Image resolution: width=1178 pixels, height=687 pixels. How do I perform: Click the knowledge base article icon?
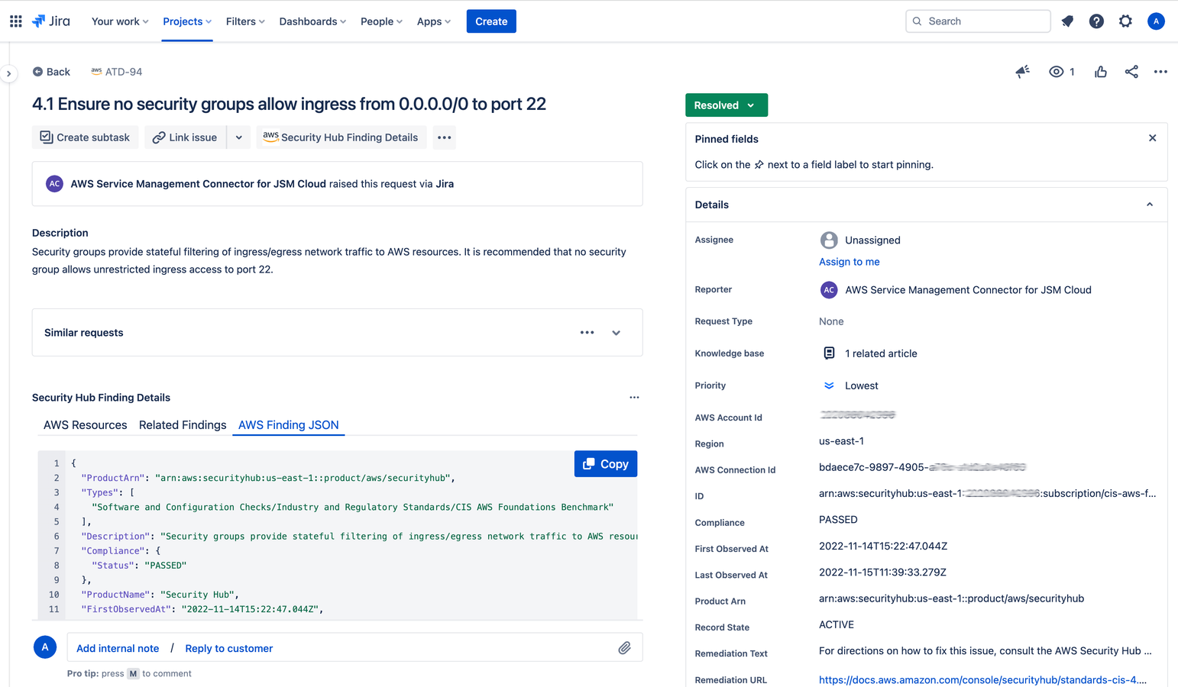829,353
